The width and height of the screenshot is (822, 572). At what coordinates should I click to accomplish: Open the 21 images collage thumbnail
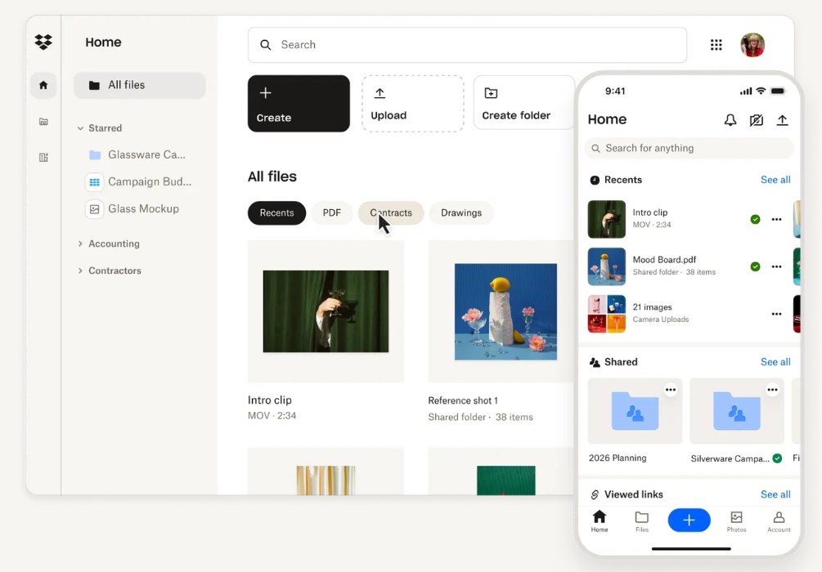click(607, 314)
